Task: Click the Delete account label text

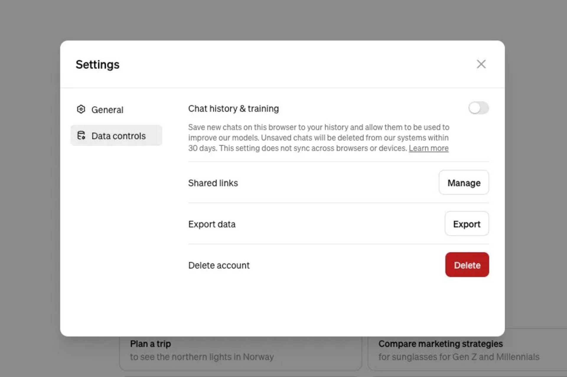Action: tap(219, 265)
